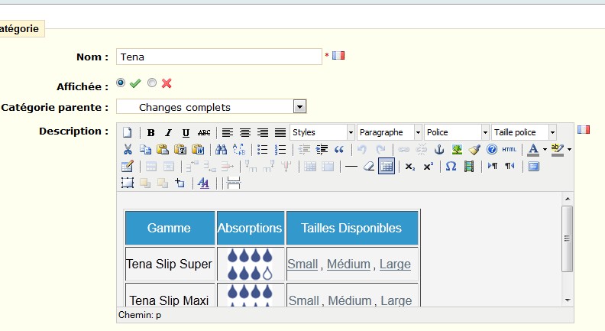Toggle bold formatting
Image resolution: width=605 pixels, height=331 pixels.
coord(150,132)
